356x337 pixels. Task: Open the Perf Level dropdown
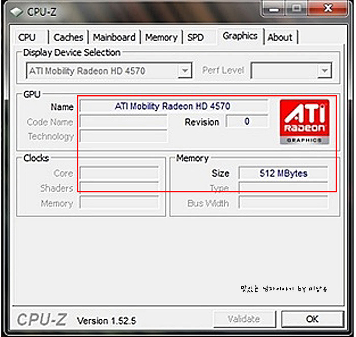click(x=324, y=71)
